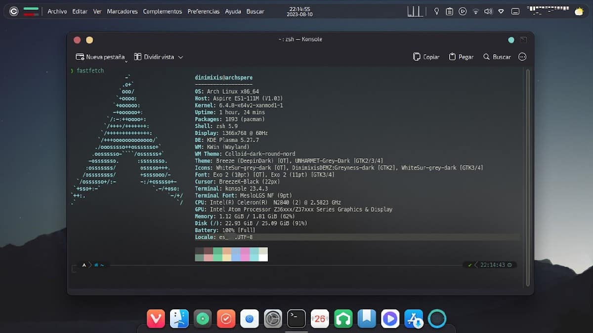Click the Konsole vertical scrollbar
This screenshot has width=593, height=333.
click(528, 177)
